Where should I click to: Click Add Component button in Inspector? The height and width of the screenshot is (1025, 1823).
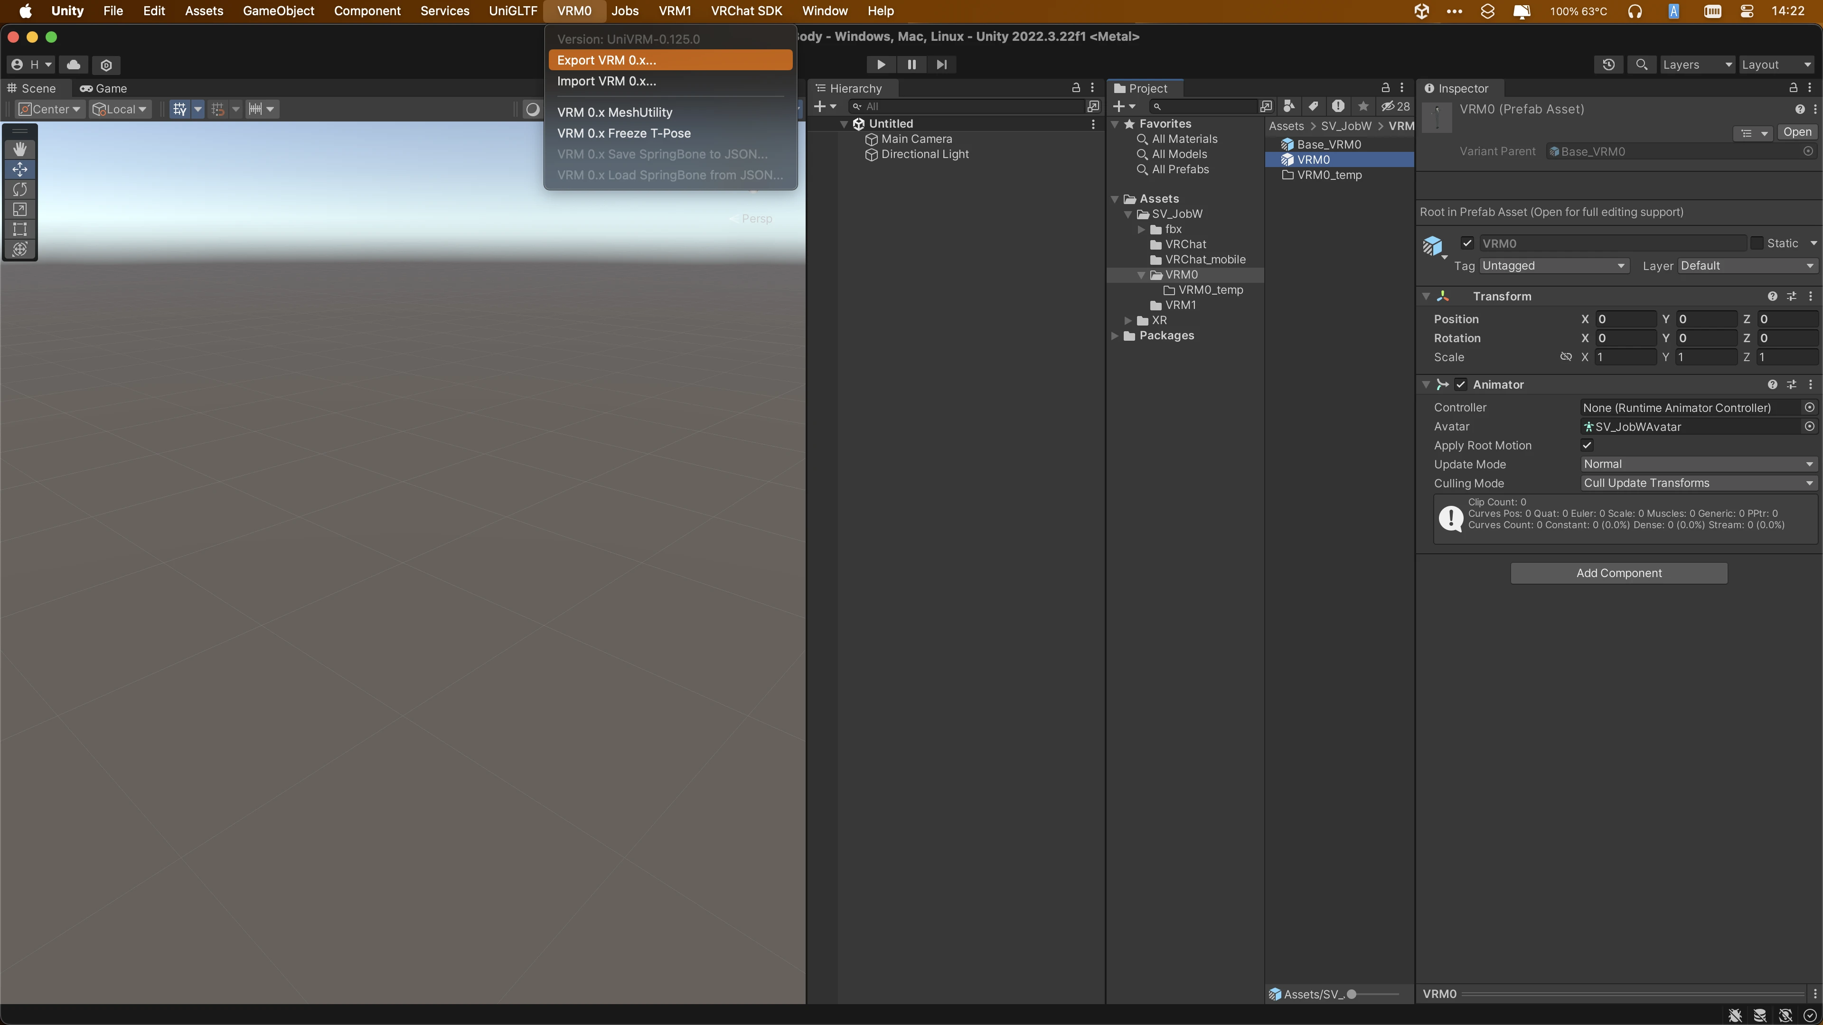click(x=1619, y=572)
